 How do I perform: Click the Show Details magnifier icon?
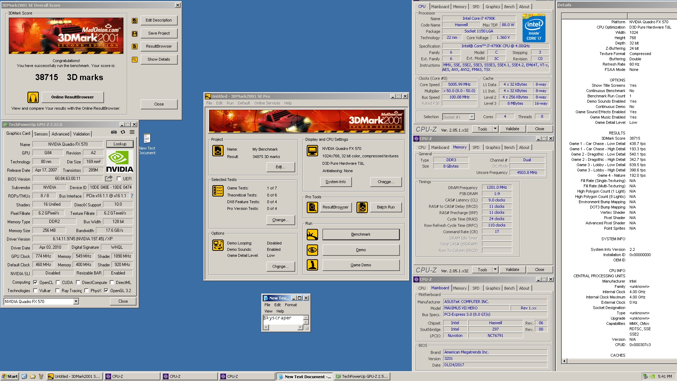pyautogui.click(x=135, y=60)
